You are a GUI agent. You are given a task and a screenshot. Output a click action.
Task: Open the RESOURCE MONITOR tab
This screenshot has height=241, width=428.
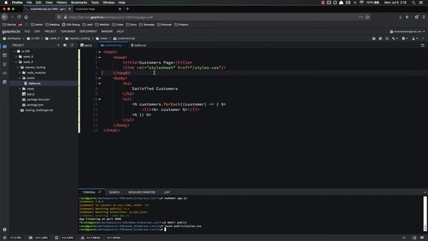(x=142, y=192)
